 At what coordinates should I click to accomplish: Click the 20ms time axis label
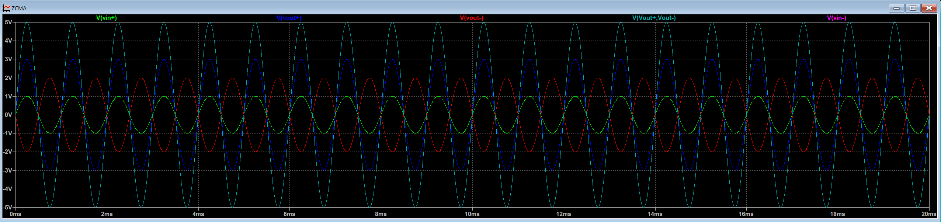click(928, 214)
